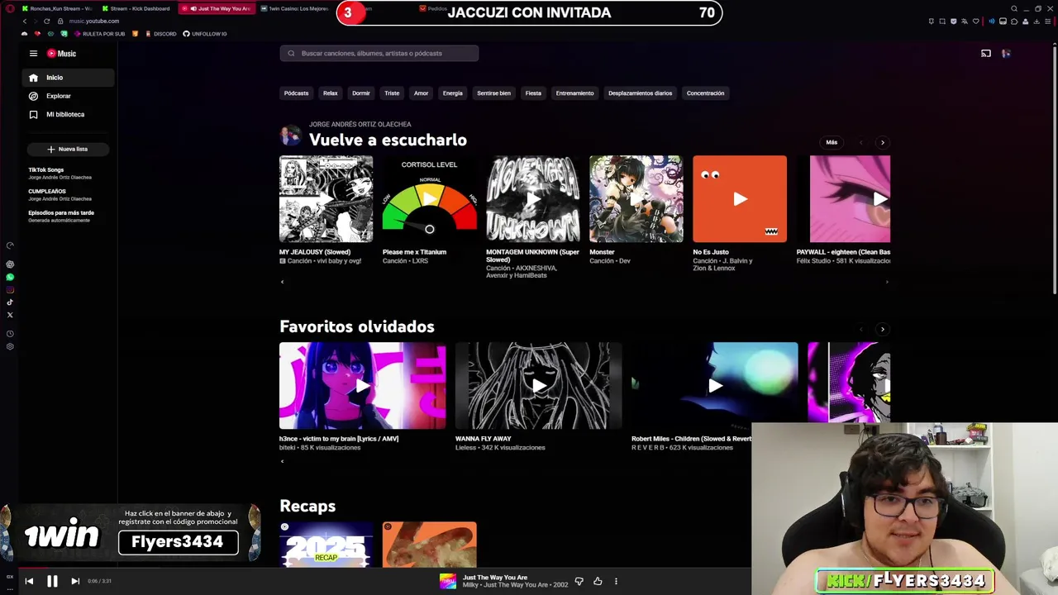Go back with the browser back arrow
The image size is (1058, 595).
[x=25, y=21]
